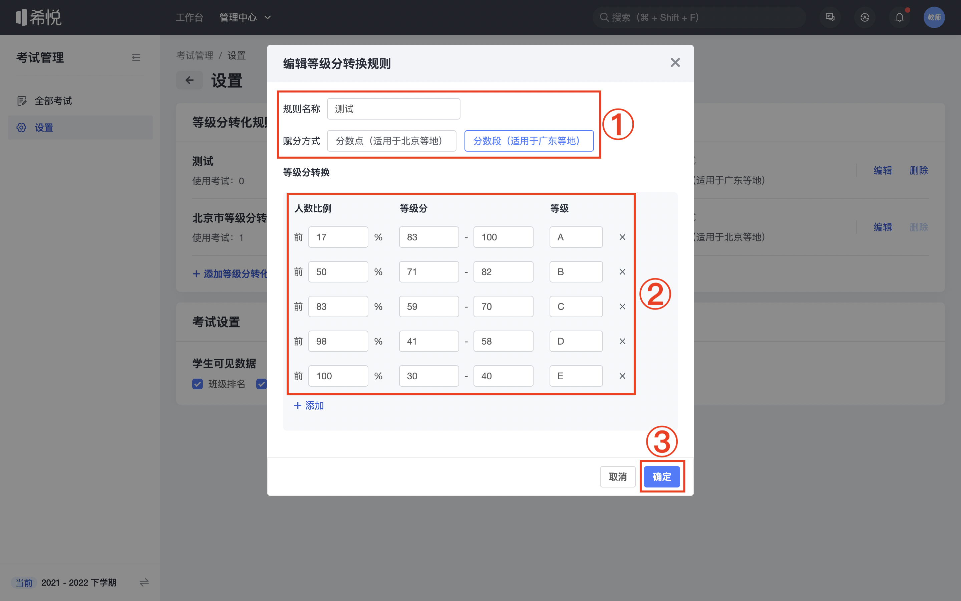Viewport: 961px width, 601px height.
Task: Click the 规则名称 input field
Action: tap(393, 109)
